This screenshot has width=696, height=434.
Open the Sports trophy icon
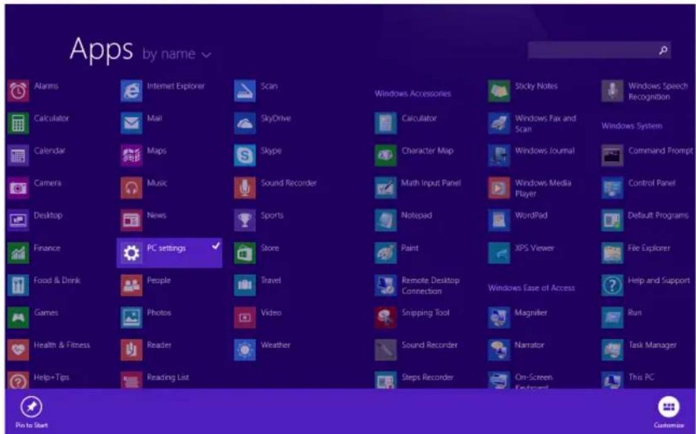click(x=245, y=221)
